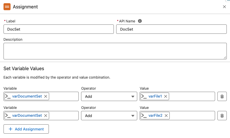The height and width of the screenshot is (138, 230).
Task: Grab the Description text area resize handle
Action: pos(225,57)
